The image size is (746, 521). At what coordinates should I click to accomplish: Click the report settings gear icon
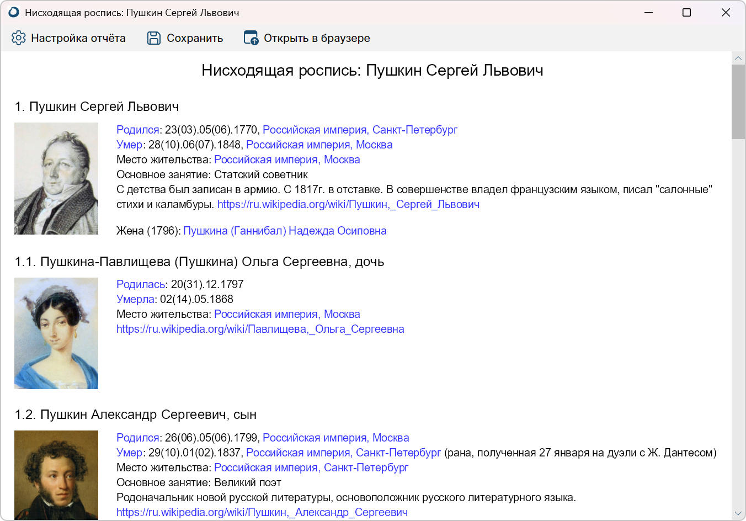point(19,38)
